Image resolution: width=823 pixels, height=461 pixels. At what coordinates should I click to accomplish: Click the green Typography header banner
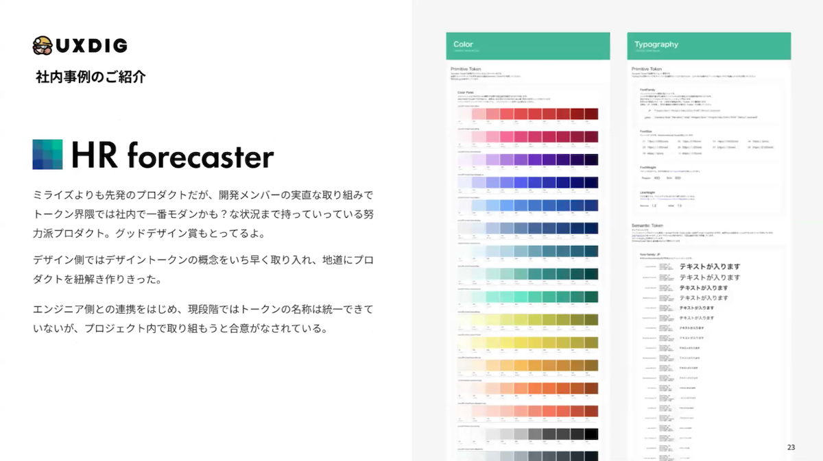pyautogui.click(x=708, y=46)
